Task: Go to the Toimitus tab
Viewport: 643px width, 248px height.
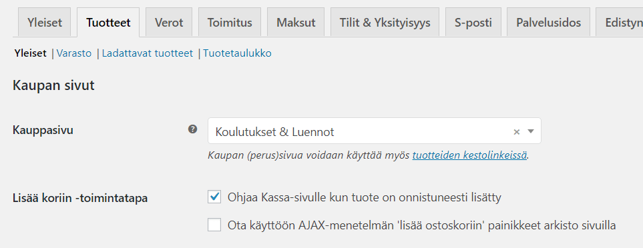Action: 230,22
